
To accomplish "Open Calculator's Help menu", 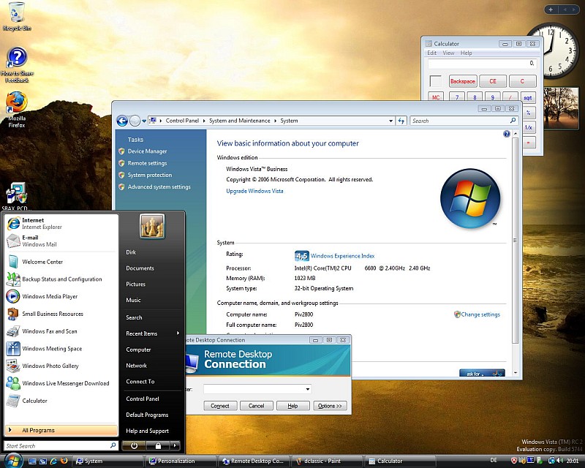I will pos(466,53).
